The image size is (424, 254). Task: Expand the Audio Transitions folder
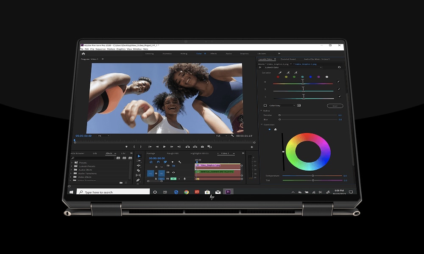coord(71,173)
